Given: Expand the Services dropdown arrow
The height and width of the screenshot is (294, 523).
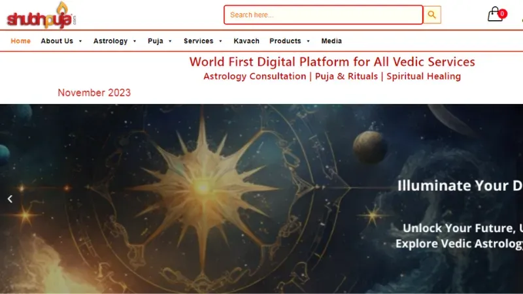Looking at the screenshot, I should (220, 41).
